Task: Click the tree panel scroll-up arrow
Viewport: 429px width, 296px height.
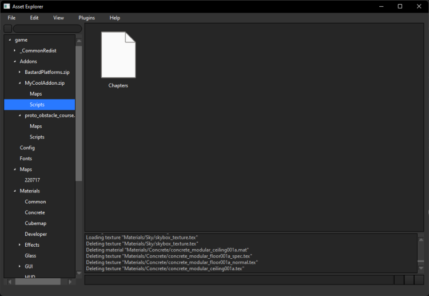Action: 79,40
